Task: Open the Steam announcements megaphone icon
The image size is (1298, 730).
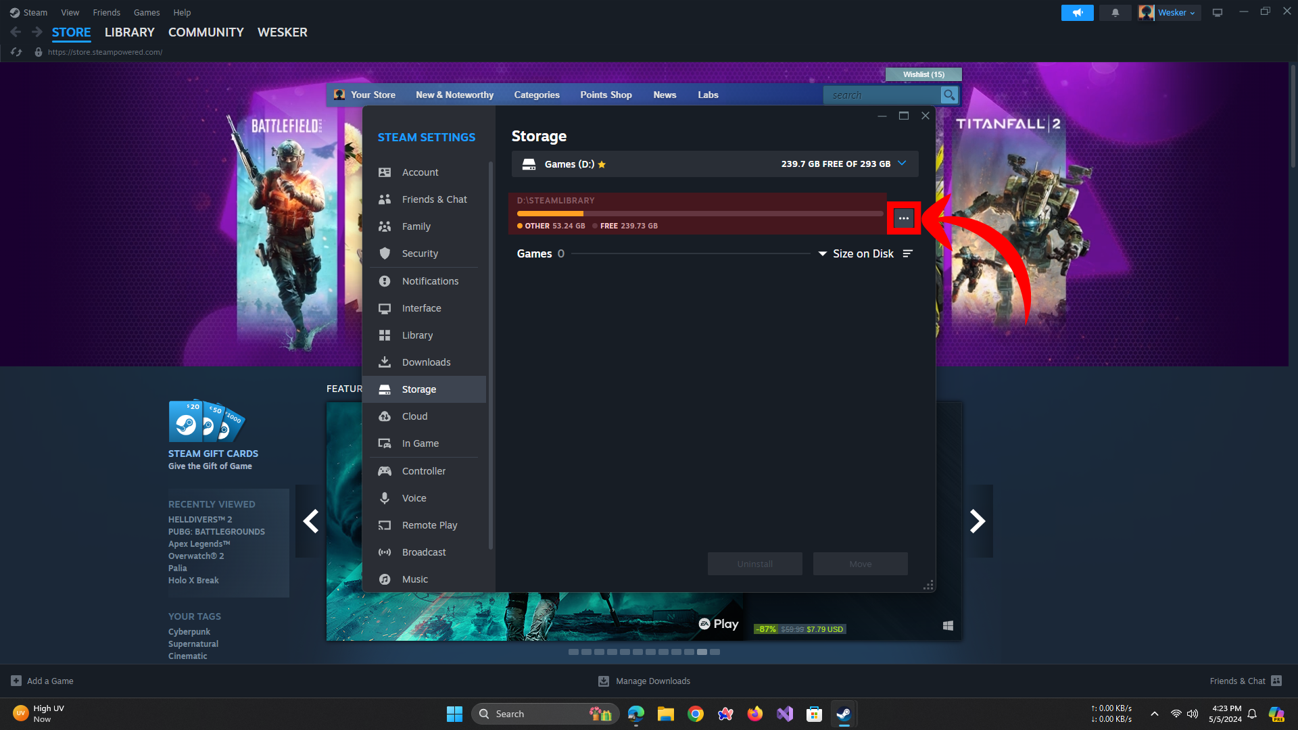Action: coord(1077,13)
